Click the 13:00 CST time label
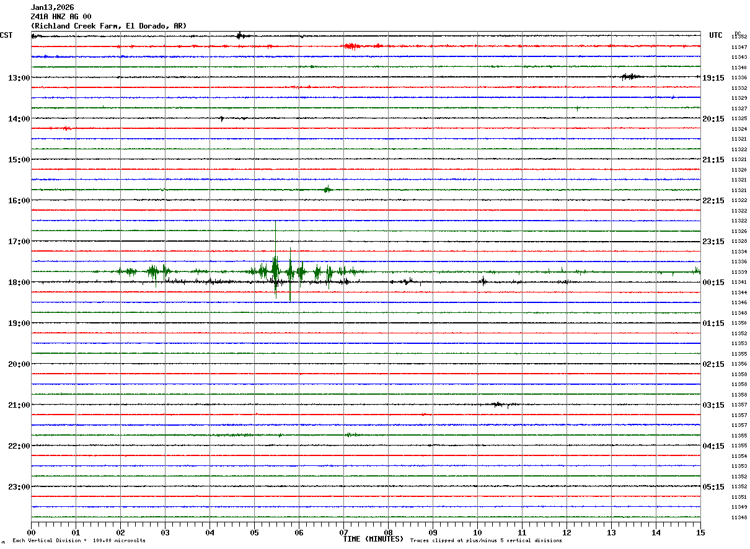The width and height of the screenshot is (750, 549). 19,78
